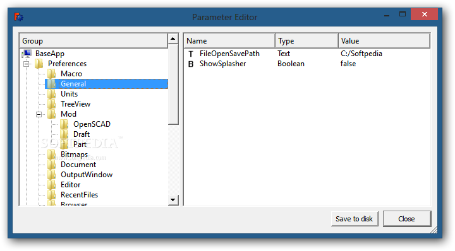The width and height of the screenshot is (455, 251).
Task: Click the Bitmaps folder icon
Action: pos(52,155)
